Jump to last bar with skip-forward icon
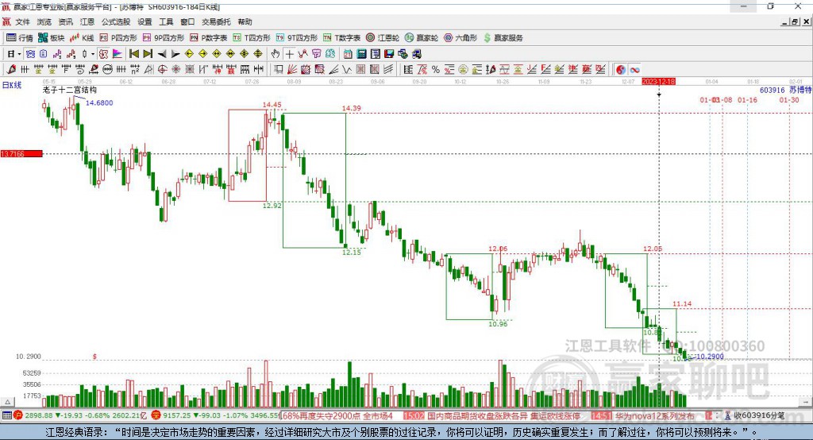Viewport: 813px width, 440px height. [x=148, y=54]
